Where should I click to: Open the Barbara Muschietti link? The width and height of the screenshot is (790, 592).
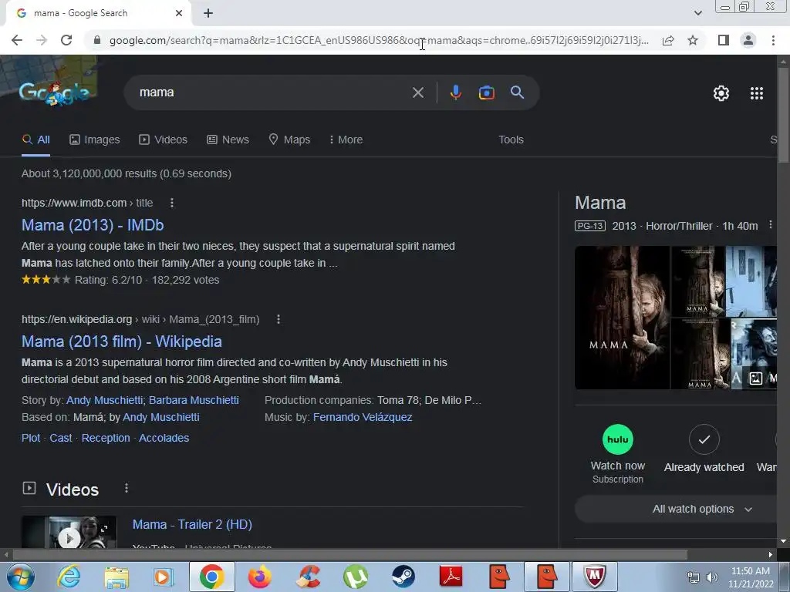[194, 400]
